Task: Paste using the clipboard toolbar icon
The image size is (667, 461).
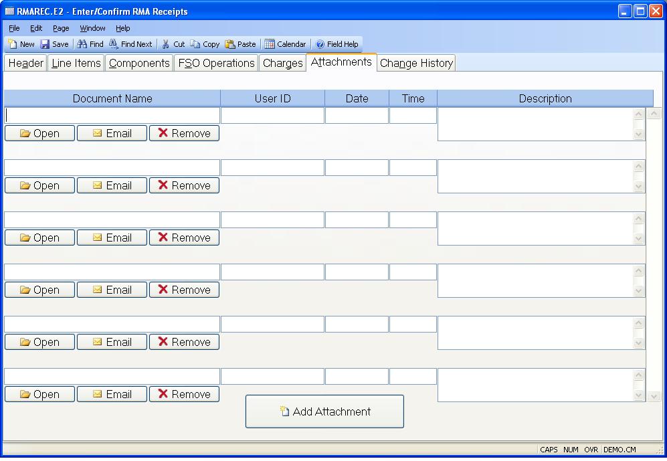Action: (230, 44)
